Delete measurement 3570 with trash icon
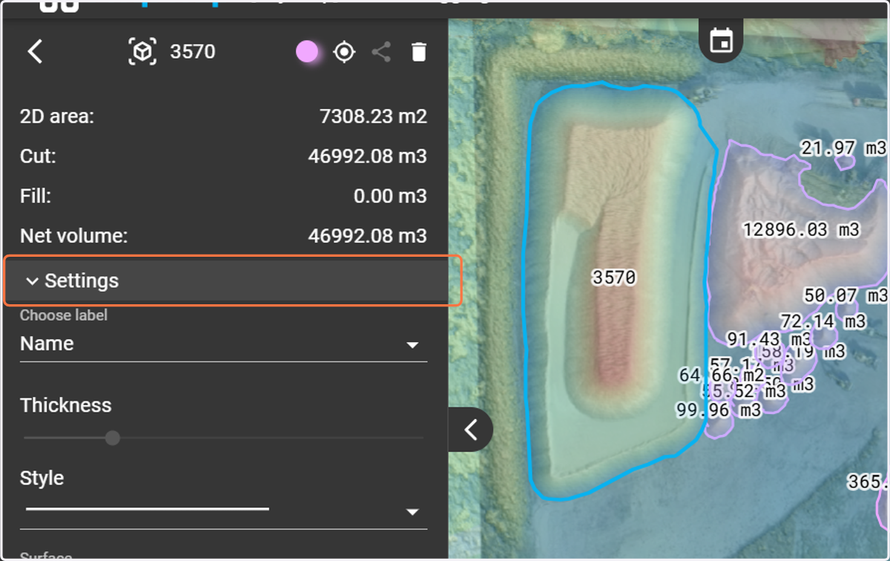Viewport: 890px width, 561px height. point(419,52)
